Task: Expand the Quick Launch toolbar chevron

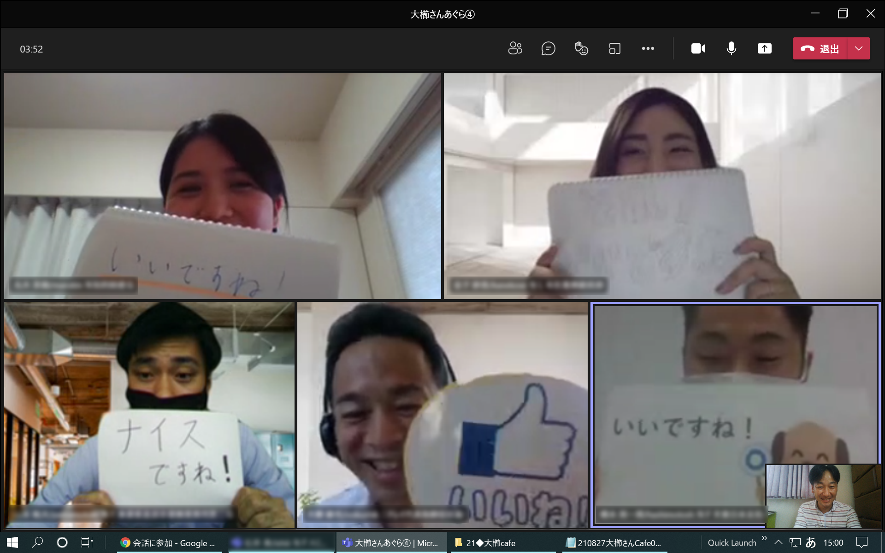Action: pos(764,538)
